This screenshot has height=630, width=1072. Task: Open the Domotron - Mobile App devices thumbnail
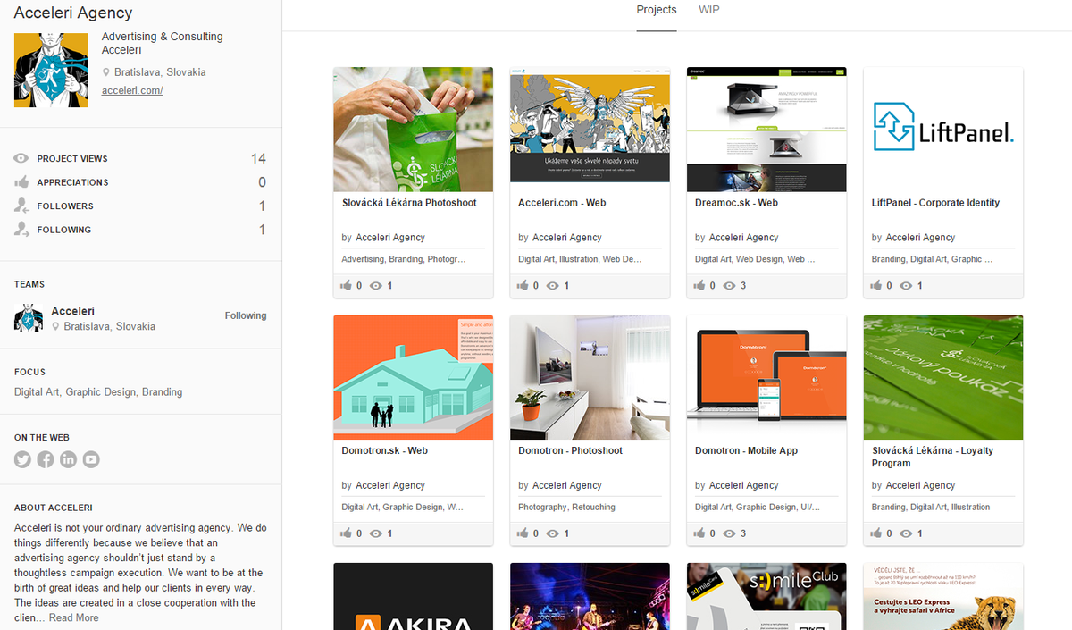tap(766, 377)
